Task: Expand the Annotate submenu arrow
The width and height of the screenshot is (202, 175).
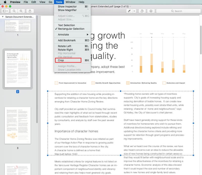Action: tap(88, 35)
